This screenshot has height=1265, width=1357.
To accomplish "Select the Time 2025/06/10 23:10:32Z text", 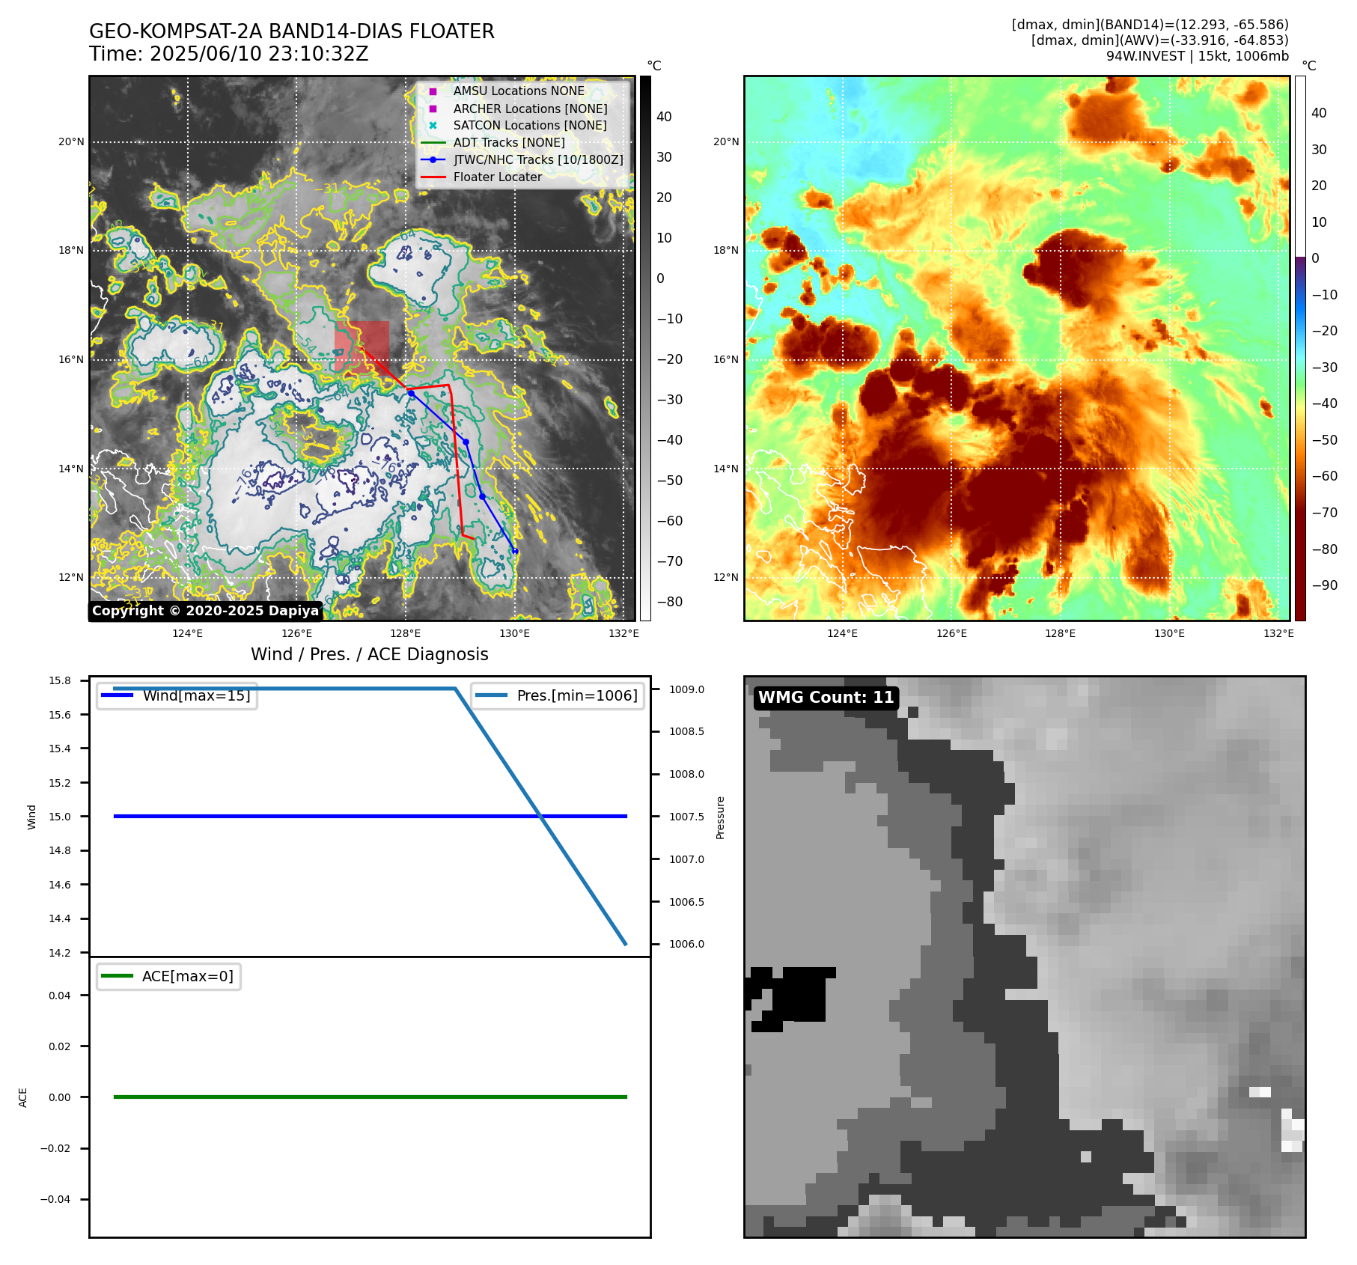I will pyautogui.click(x=229, y=55).
